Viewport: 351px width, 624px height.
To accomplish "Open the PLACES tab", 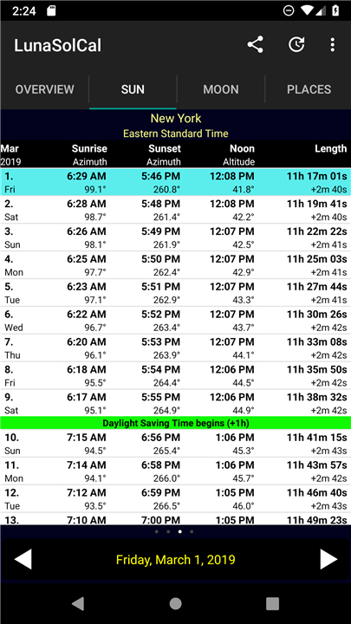I will [x=309, y=89].
